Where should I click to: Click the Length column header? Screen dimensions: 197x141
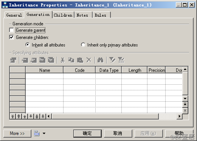(135, 70)
